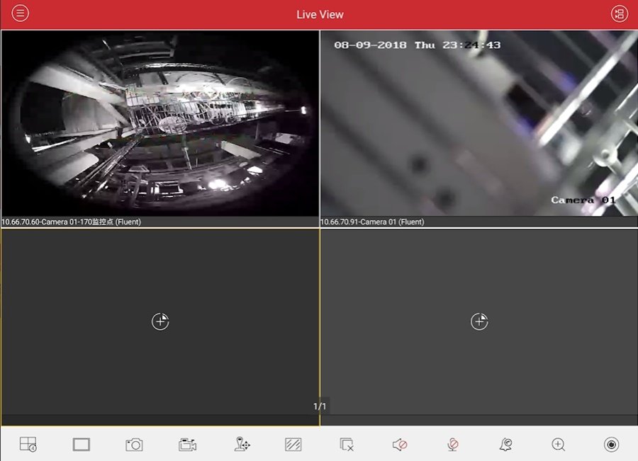Add a camera to the bottom-left window
The image size is (638, 461).
pos(160,321)
